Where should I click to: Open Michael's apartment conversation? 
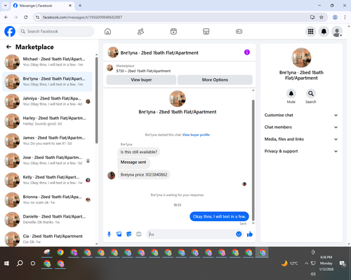(48, 62)
